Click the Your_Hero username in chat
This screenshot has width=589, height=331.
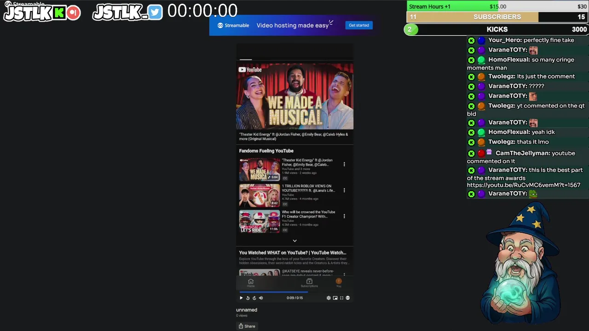coord(505,40)
